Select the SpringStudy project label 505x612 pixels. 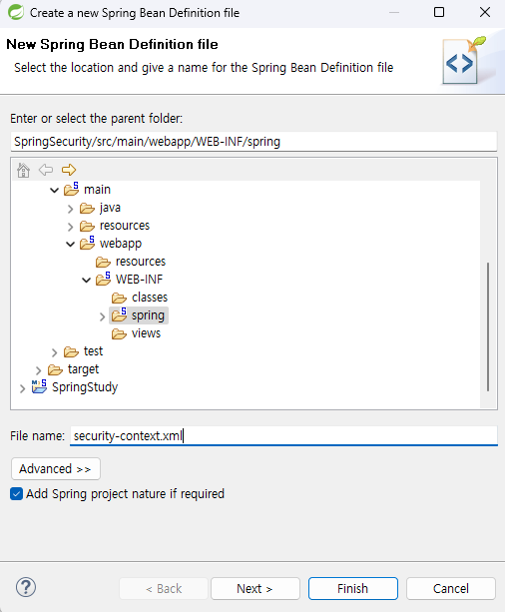pos(85,387)
